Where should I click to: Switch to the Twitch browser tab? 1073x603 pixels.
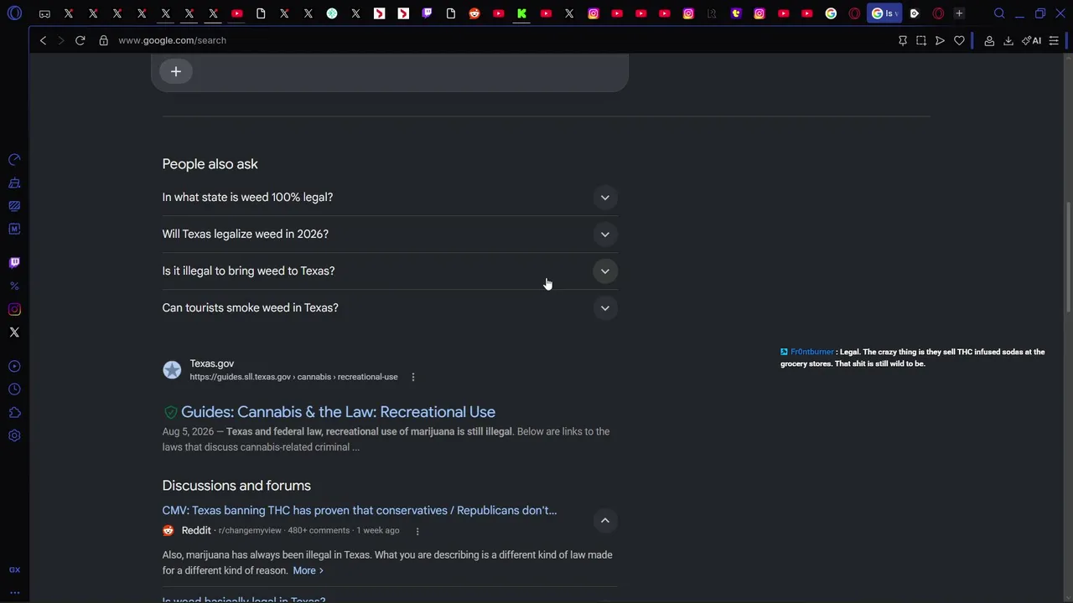click(427, 13)
